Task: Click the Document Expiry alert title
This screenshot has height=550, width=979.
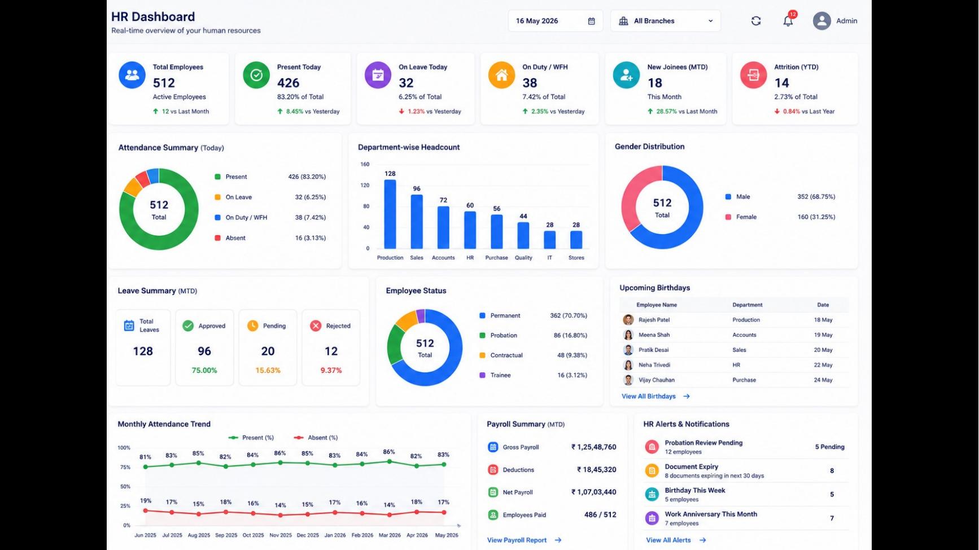Action: tap(692, 467)
